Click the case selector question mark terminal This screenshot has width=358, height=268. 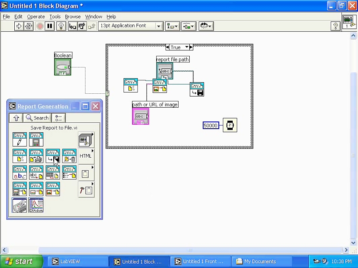coord(107,93)
